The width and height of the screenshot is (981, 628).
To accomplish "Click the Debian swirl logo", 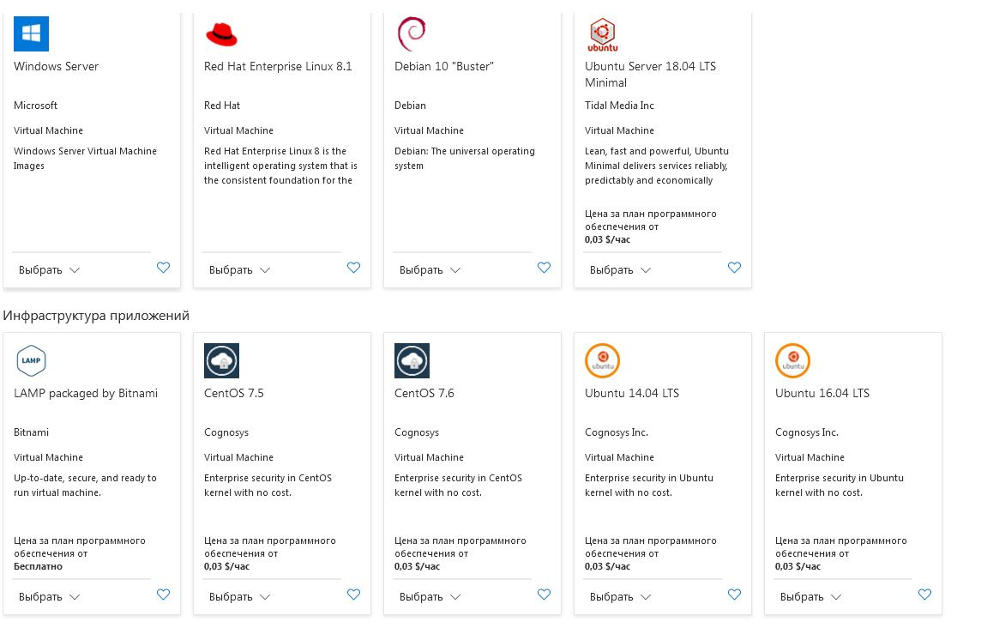I will tap(411, 33).
